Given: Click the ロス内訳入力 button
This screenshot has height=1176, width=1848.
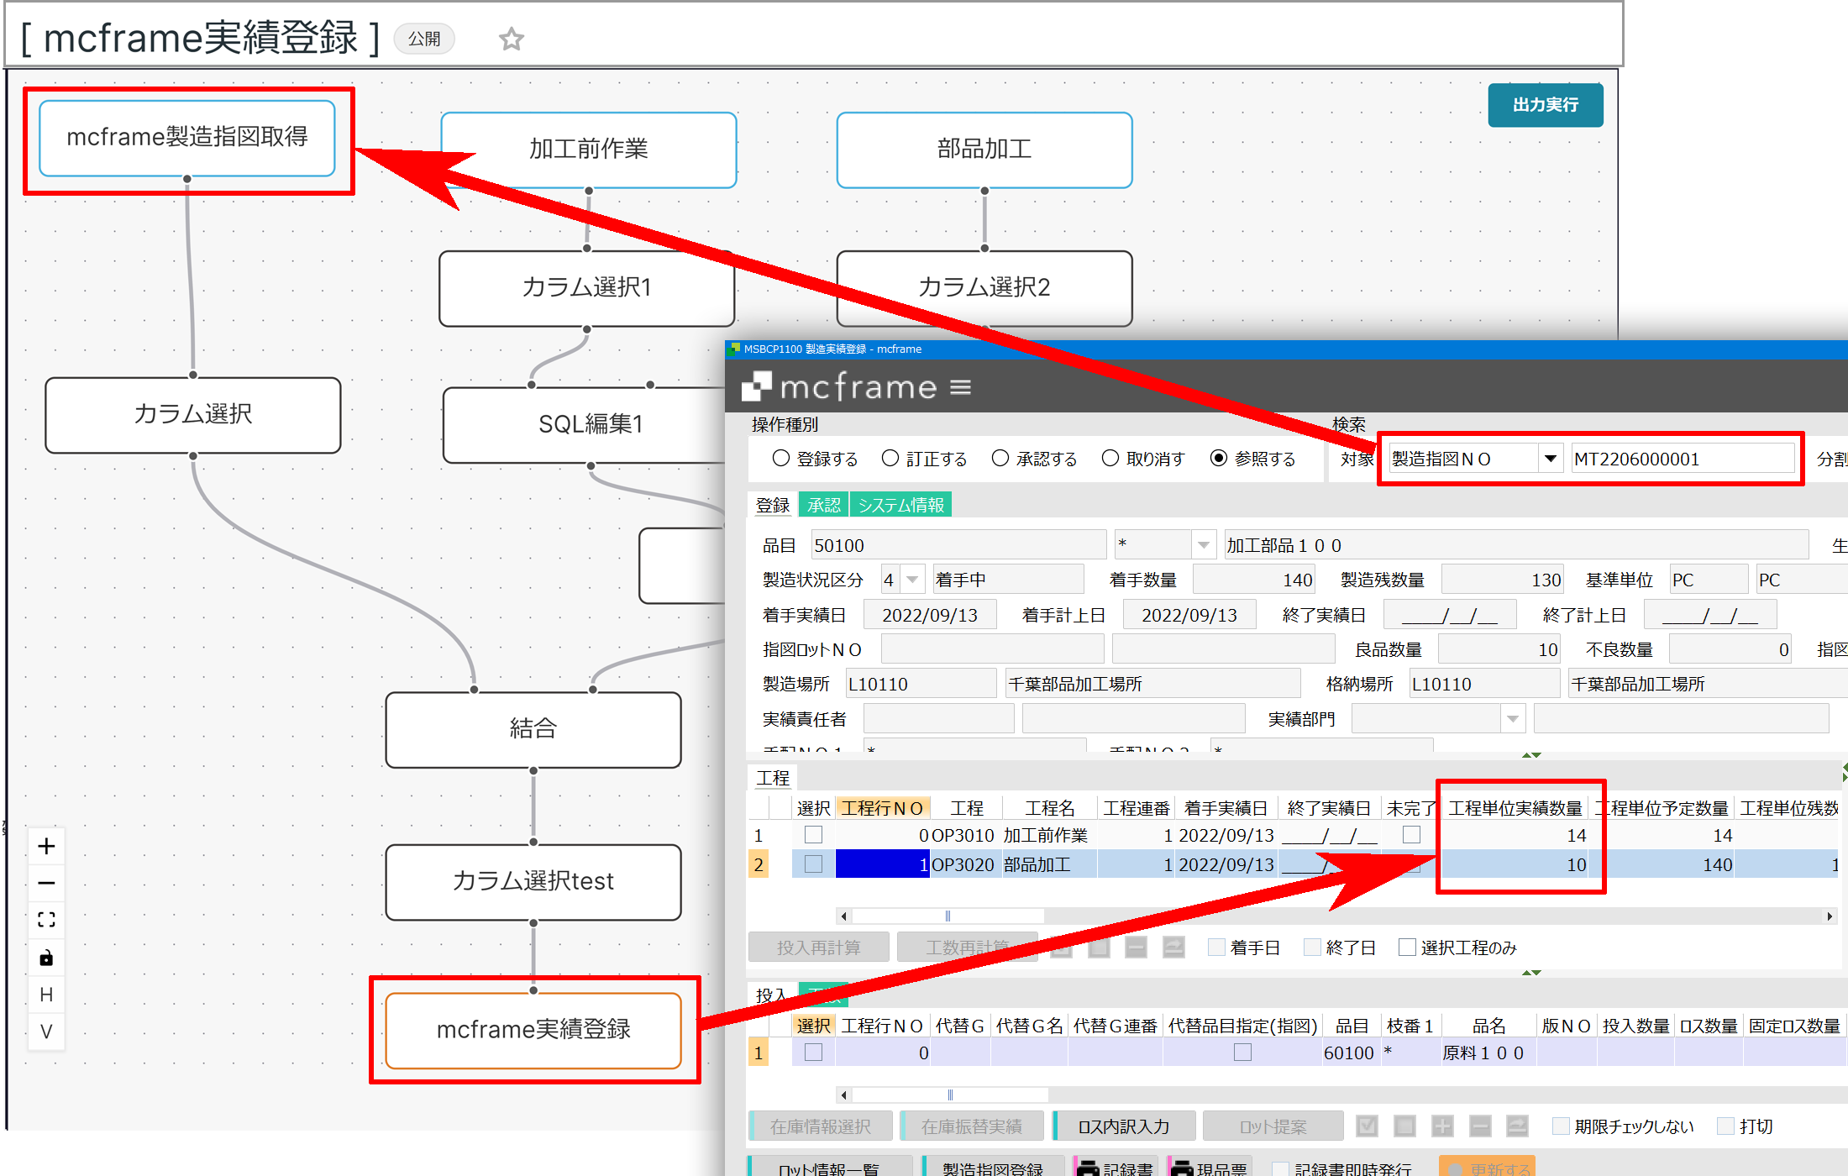Looking at the screenshot, I should (x=1123, y=1126).
